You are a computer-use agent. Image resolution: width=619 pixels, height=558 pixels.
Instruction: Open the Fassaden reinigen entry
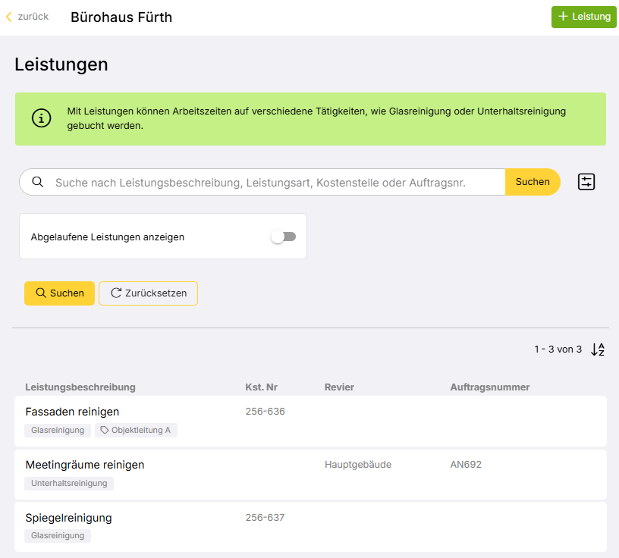point(311,421)
